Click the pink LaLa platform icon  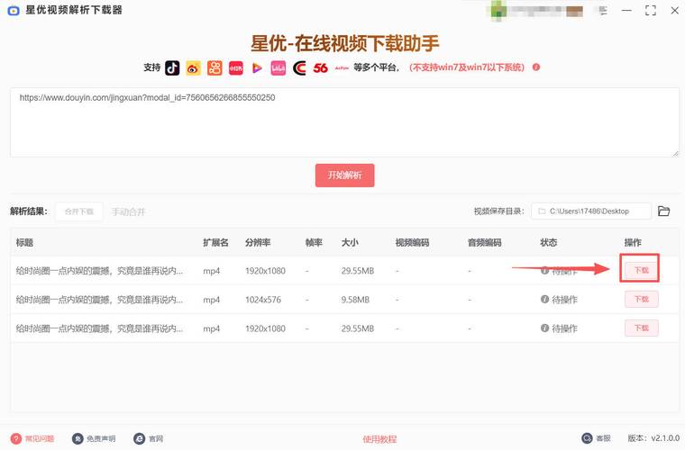(x=279, y=67)
